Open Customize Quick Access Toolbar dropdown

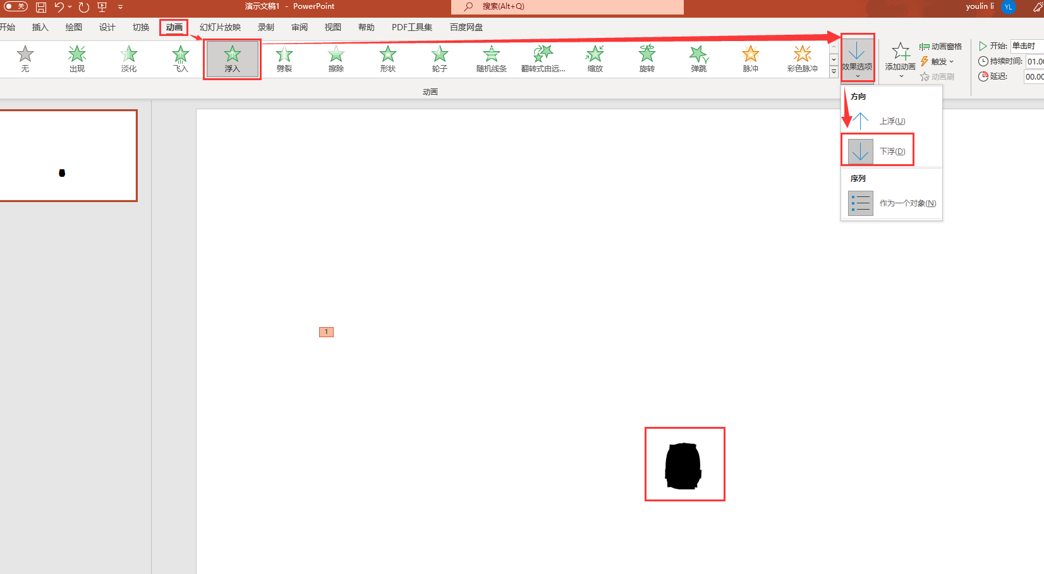click(120, 7)
